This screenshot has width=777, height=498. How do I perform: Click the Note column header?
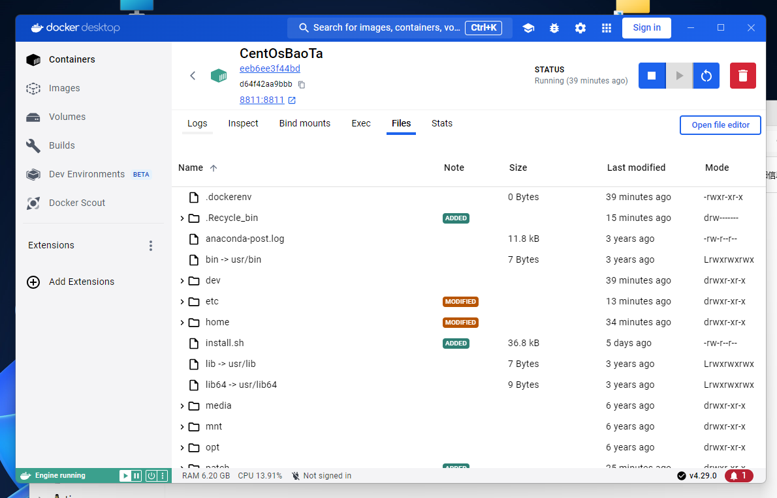tap(454, 168)
